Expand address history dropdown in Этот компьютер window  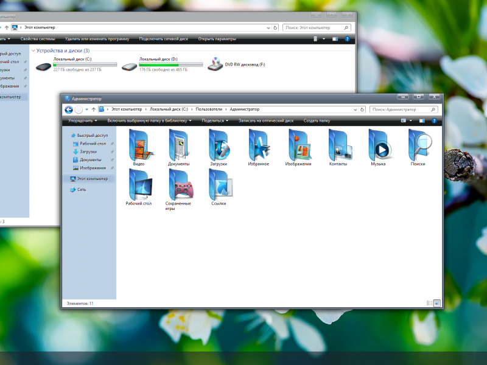[x=268, y=27]
